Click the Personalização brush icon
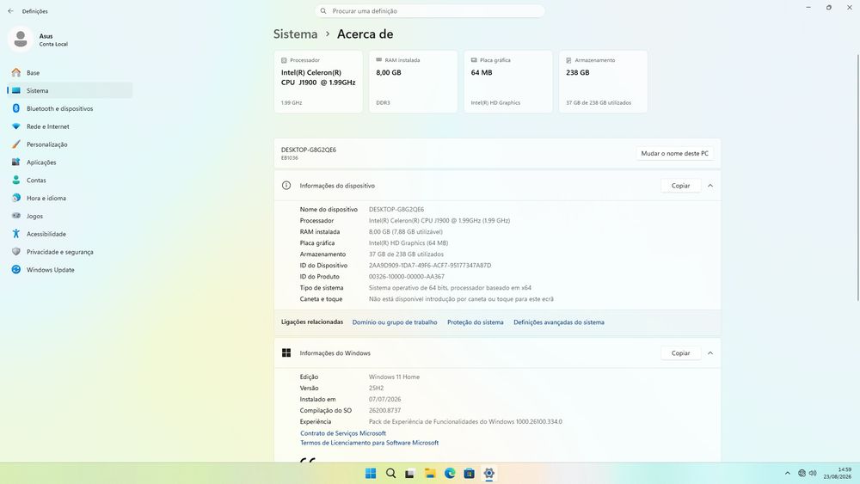The height and width of the screenshot is (484, 860). [15, 144]
